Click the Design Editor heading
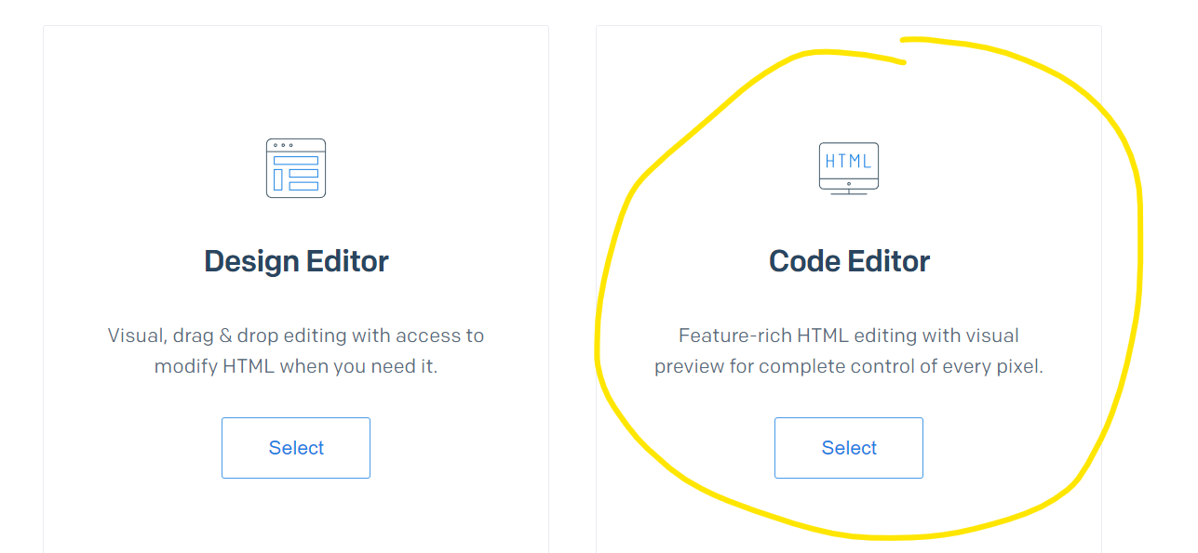The height and width of the screenshot is (553, 1198). click(x=296, y=261)
